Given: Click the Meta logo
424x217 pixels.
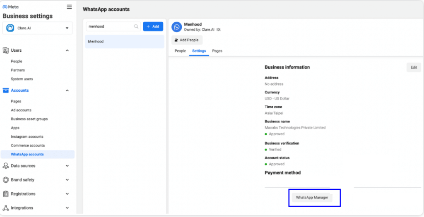Looking at the screenshot, I should pos(10,7).
